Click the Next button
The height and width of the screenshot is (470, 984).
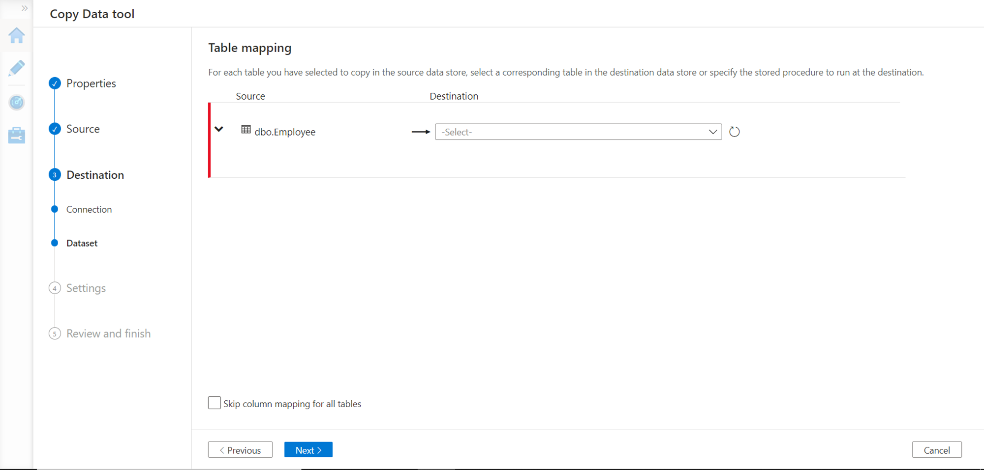[308, 450]
